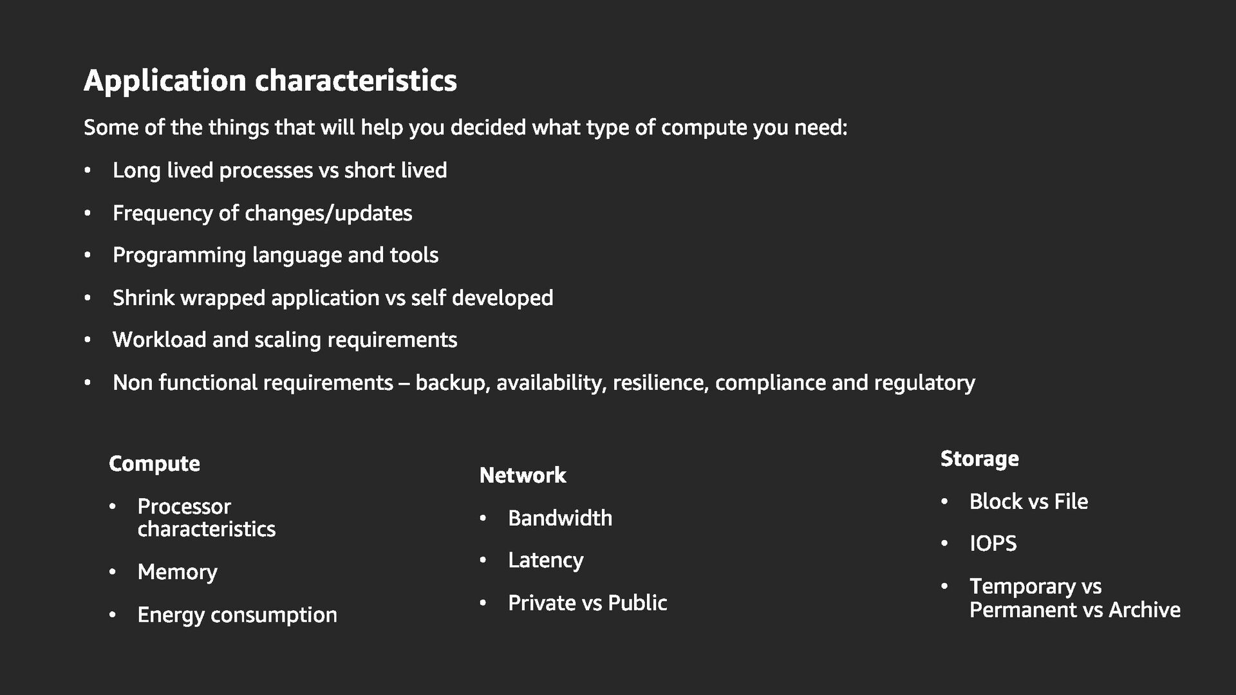Select the "Processor characteristics" bullet
Screen dimensions: 1236x695
pos(206,517)
